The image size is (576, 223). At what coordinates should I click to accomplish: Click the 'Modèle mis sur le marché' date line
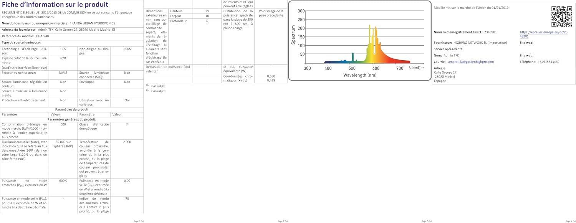click(471, 8)
